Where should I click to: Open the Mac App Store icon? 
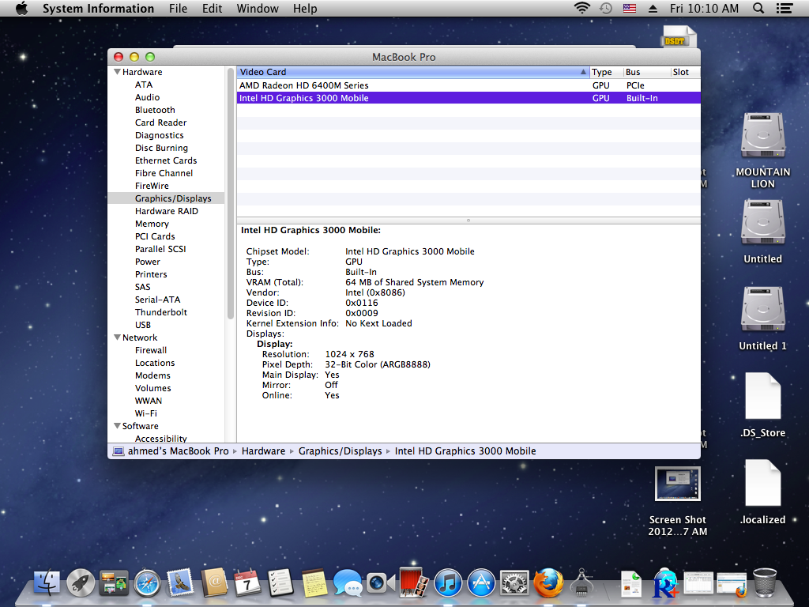tap(481, 583)
